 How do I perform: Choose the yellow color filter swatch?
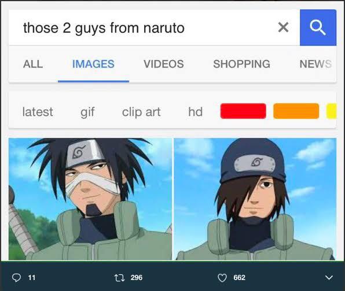click(x=331, y=111)
